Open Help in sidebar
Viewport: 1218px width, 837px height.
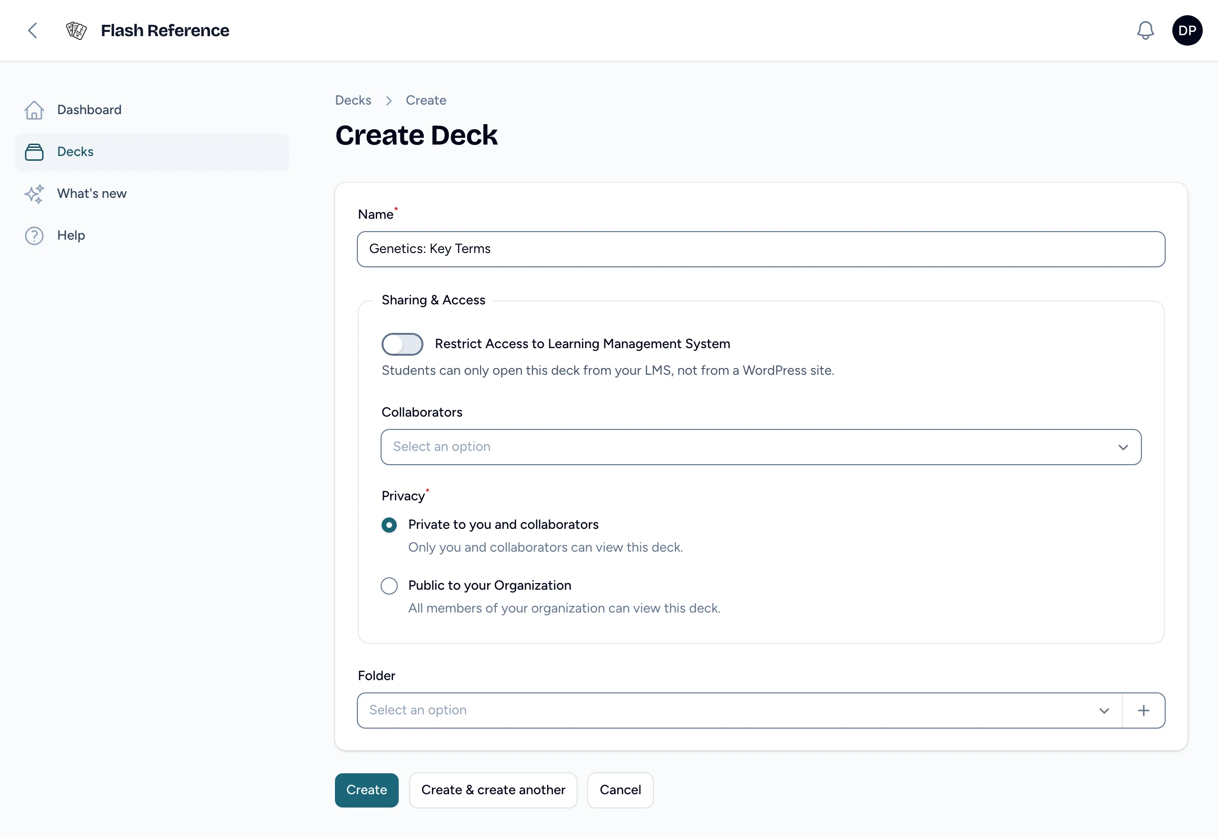pyautogui.click(x=152, y=236)
